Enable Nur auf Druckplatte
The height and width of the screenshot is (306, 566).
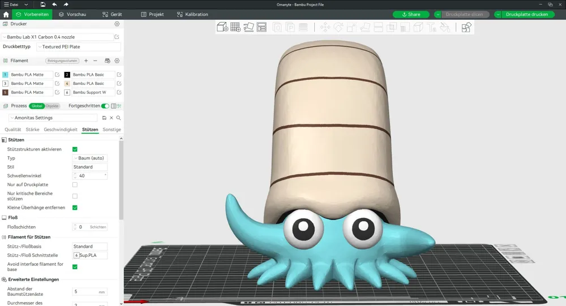click(x=75, y=184)
